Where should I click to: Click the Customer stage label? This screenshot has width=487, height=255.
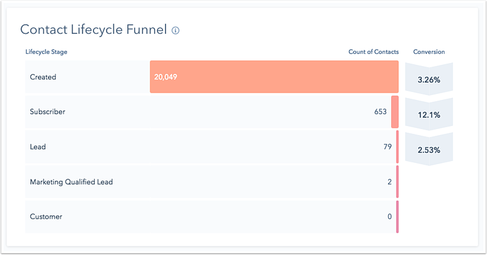coord(46,216)
